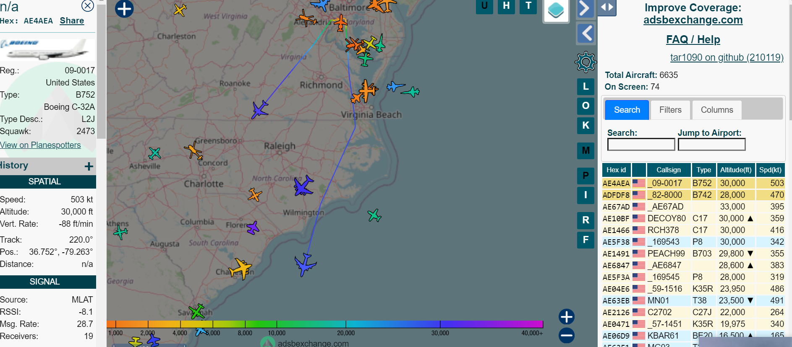The width and height of the screenshot is (792, 347).
Task: Click the green aircraft near Savannah
Action: pyautogui.click(x=196, y=311)
